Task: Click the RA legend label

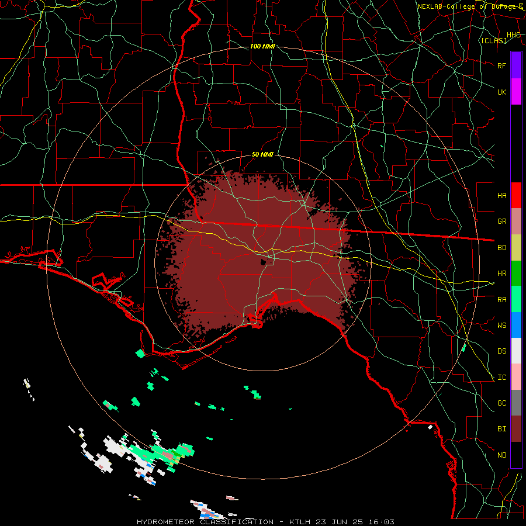Action: click(x=502, y=299)
